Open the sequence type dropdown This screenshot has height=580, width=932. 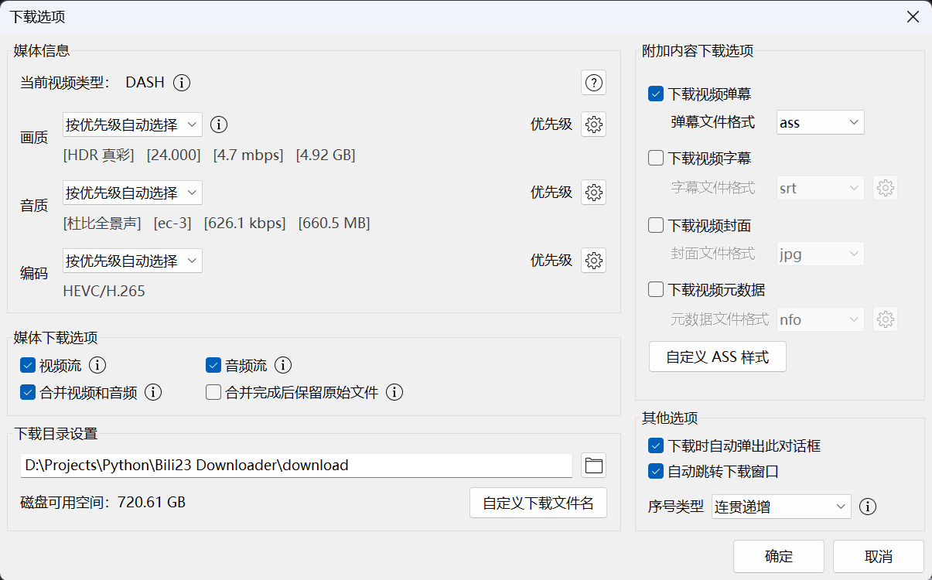(780, 507)
